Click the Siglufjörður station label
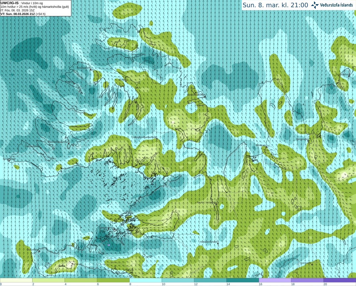356x286 pixels. [342, 74]
